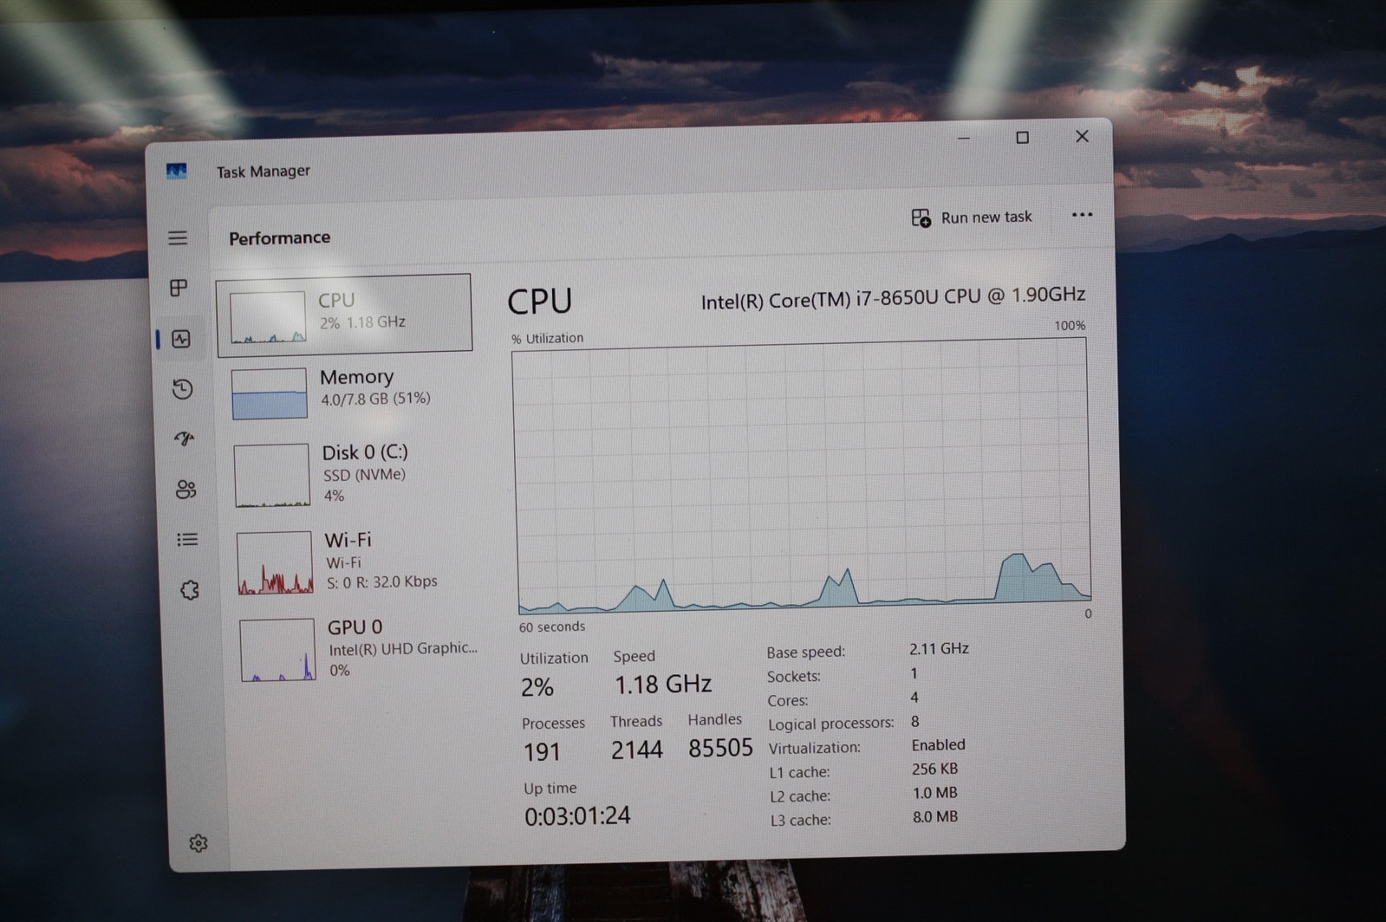Click the GPU 0 mini graph thumbnail

point(277,650)
